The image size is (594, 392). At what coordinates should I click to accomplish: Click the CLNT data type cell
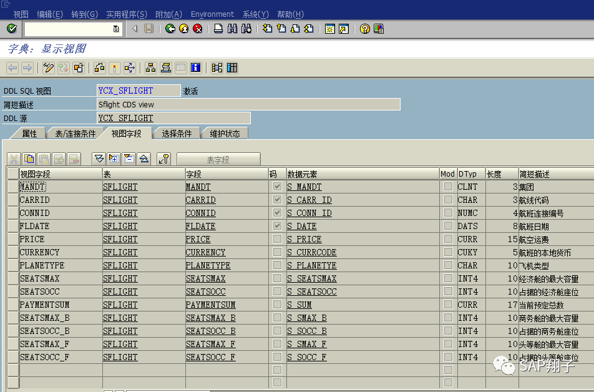467,187
